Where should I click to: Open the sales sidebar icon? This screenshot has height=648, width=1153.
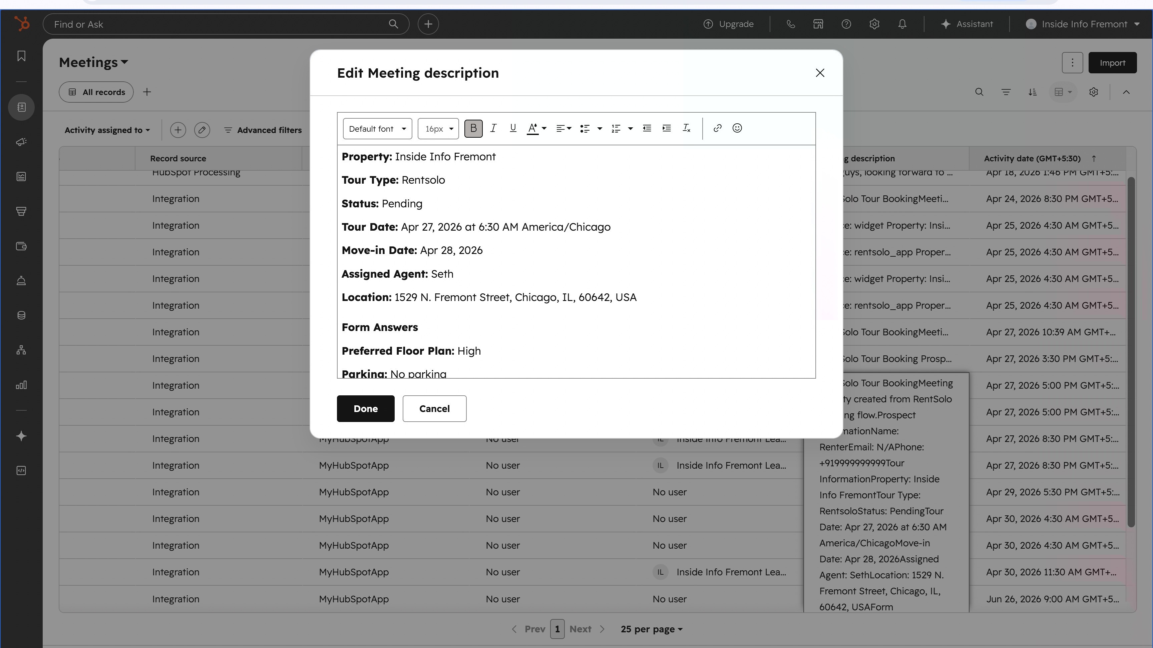(x=21, y=211)
